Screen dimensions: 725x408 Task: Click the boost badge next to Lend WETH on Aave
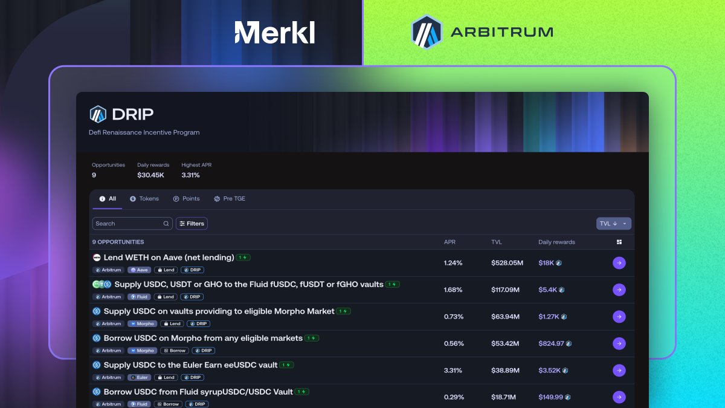(x=243, y=257)
